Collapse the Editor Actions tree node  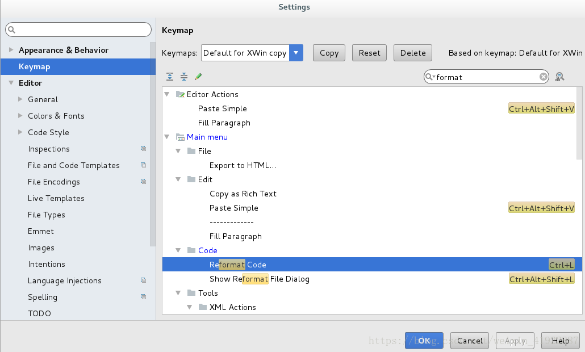[x=167, y=94]
